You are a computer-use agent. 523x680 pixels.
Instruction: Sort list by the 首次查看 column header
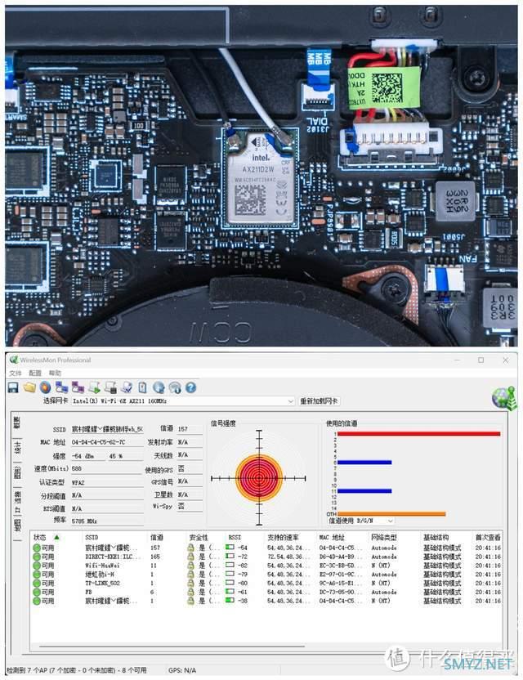click(488, 537)
